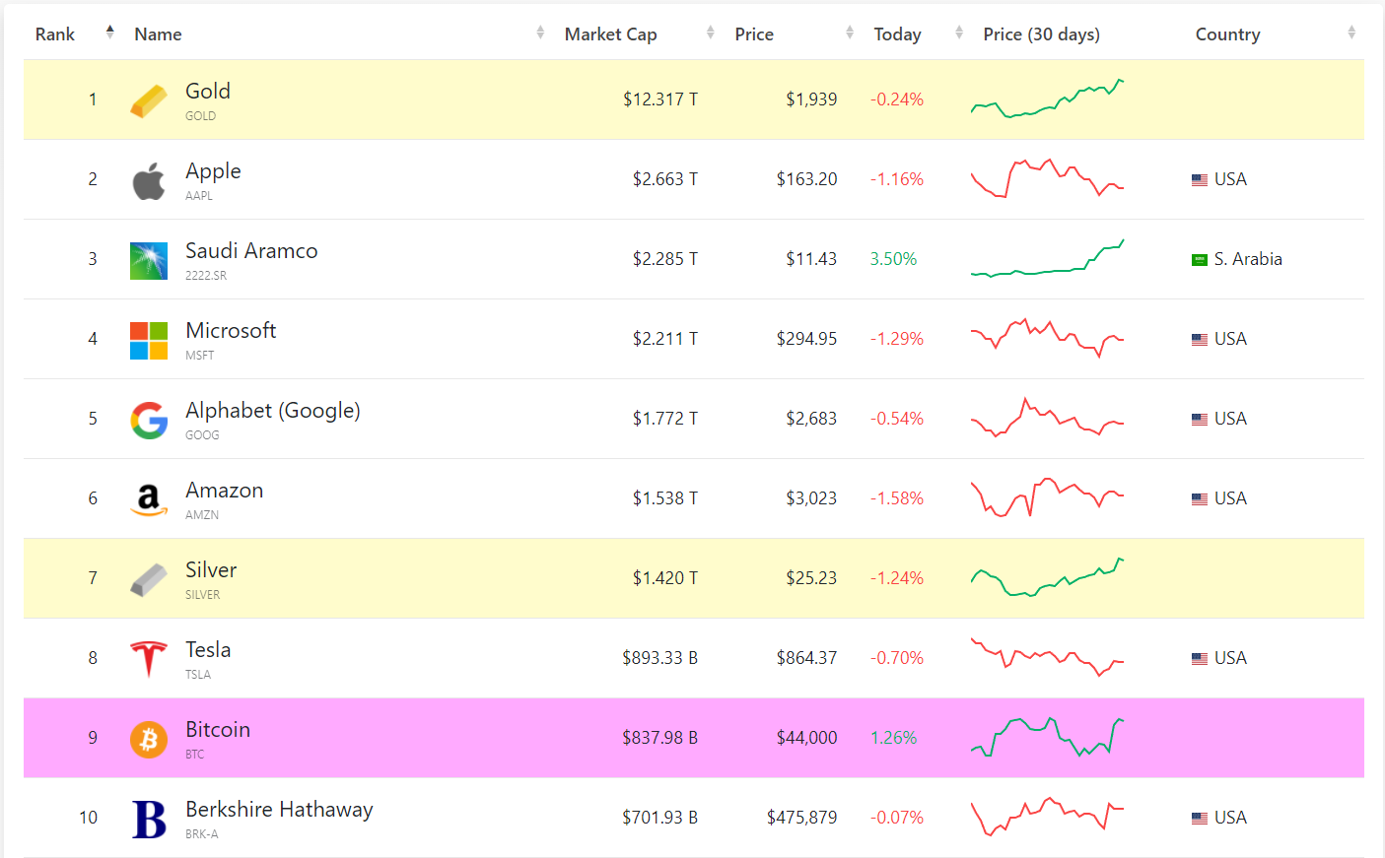Open the Berkshire Hathaway name link
The image size is (1385, 858).
(279, 810)
